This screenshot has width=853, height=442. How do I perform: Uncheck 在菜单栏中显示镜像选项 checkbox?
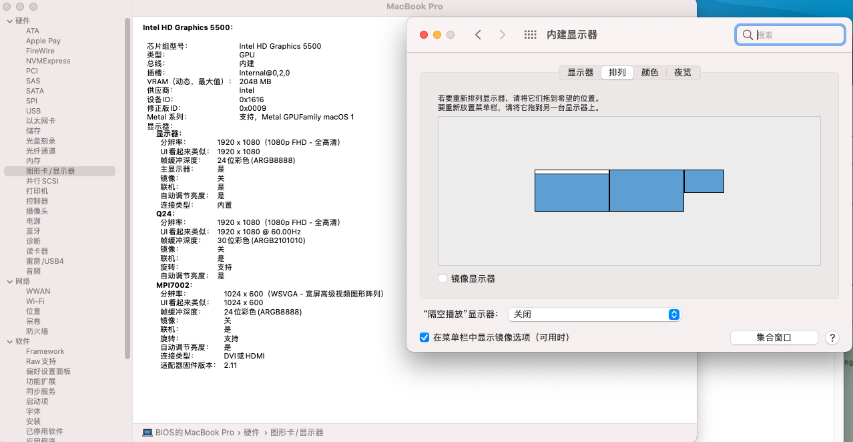coord(424,338)
